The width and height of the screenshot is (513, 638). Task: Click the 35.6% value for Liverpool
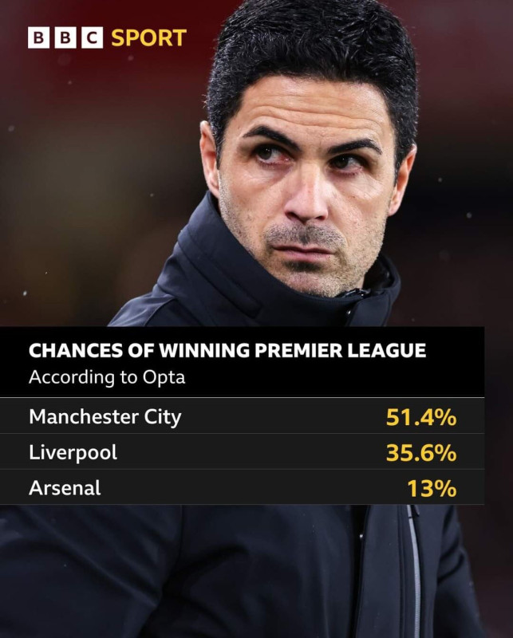[421, 453]
